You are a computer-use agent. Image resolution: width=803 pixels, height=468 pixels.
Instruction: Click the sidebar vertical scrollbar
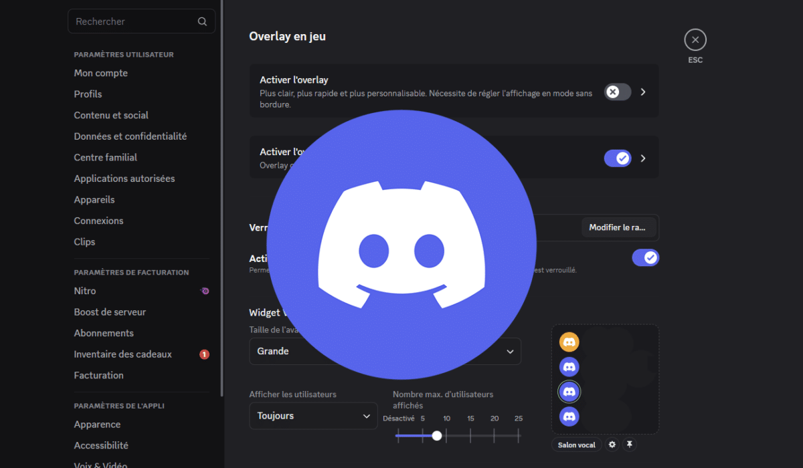point(221,198)
